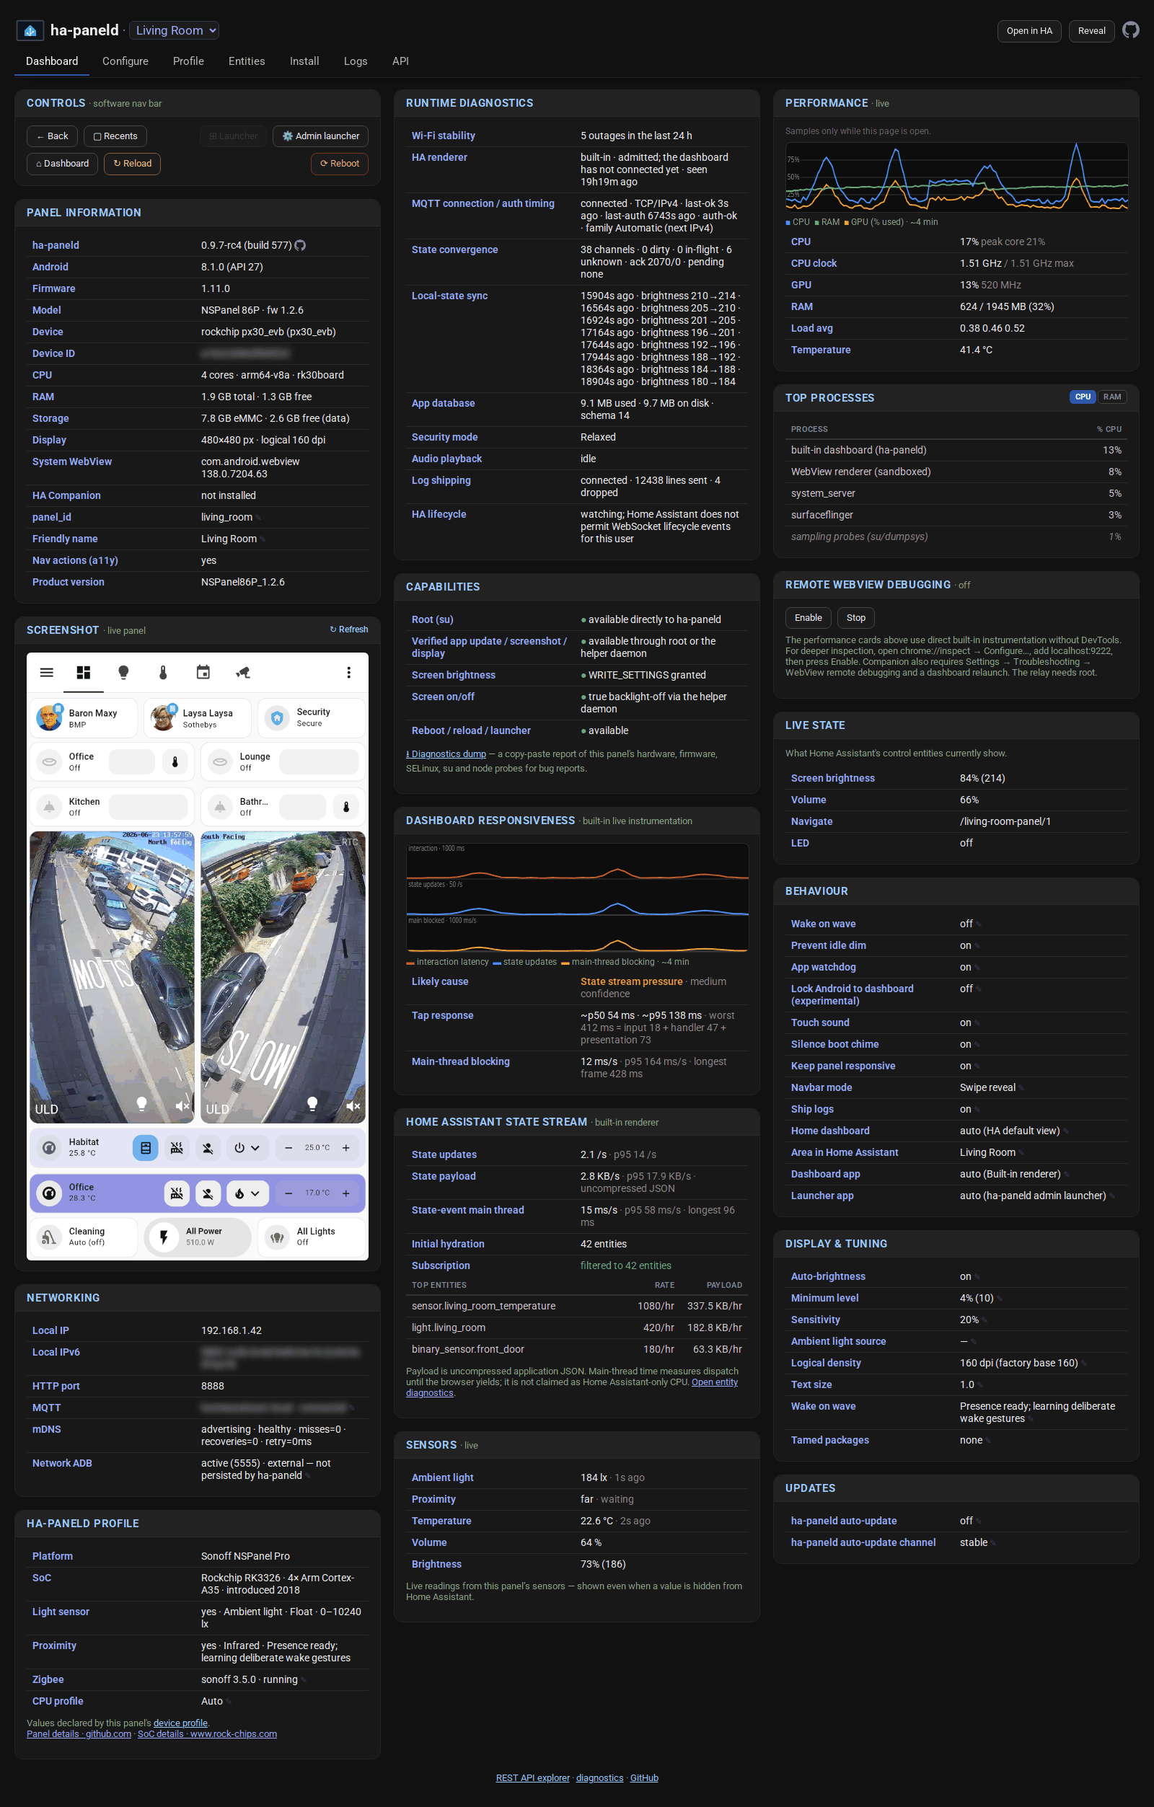Open the GitHub icon in the header
This screenshot has height=1807, width=1154.
coord(1130,30)
